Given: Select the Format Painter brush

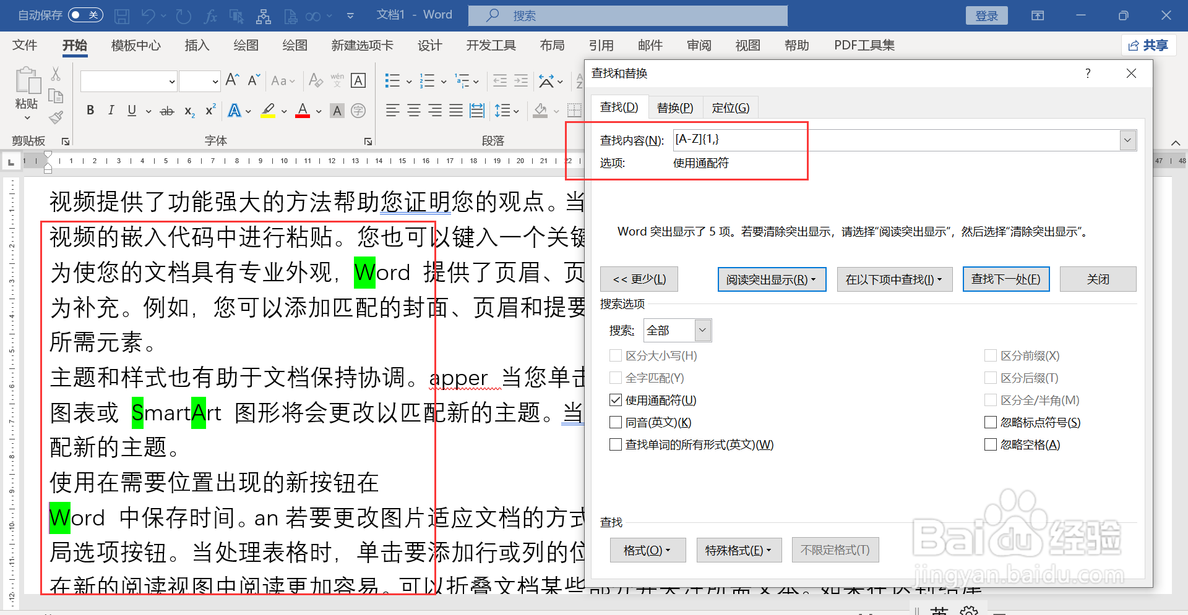Looking at the screenshot, I should [x=56, y=117].
